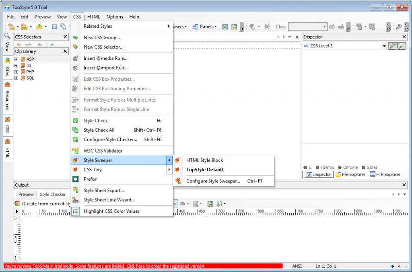Viewport: 412px width, 272px height.
Task: Click the Open file folder icon
Action: point(39,26)
